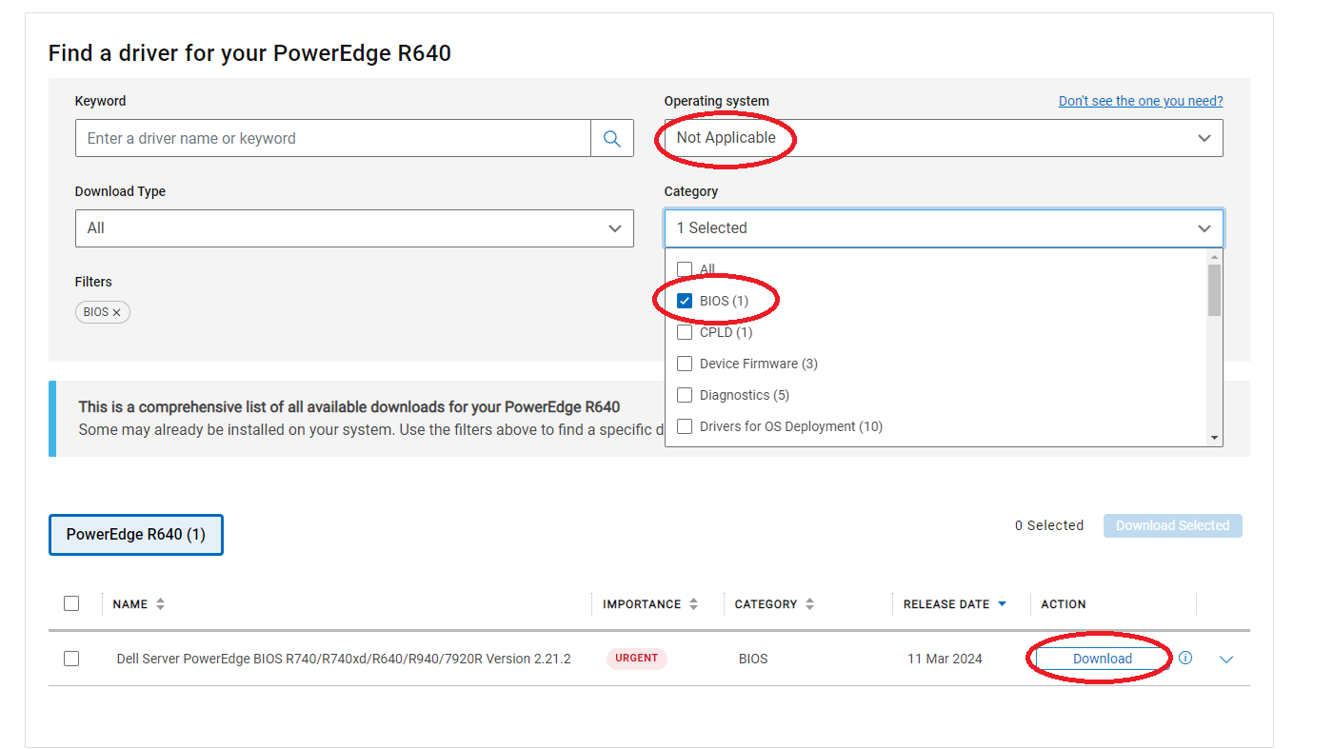
Task: Click the Download button for BIOS
Action: [x=1103, y=659]
